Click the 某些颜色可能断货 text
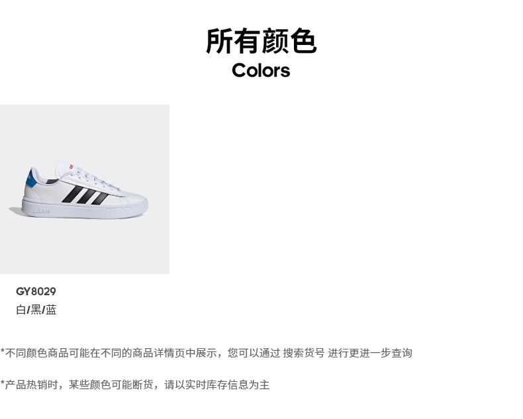 pyautogui.click(x=111, y=385)
